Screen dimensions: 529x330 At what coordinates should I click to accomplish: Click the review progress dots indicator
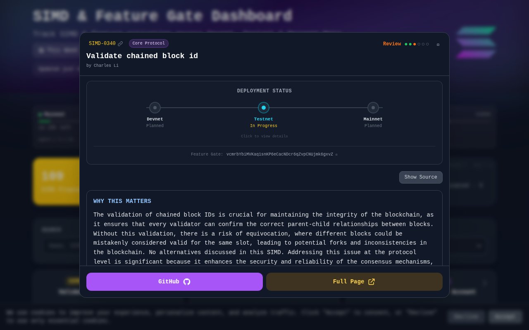(x=417, y=44)
